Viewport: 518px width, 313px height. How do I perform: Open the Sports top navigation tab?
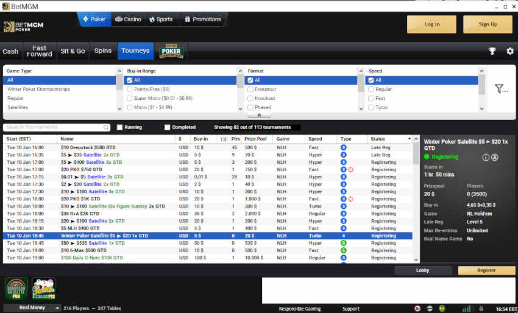click(x=161, y=19)
